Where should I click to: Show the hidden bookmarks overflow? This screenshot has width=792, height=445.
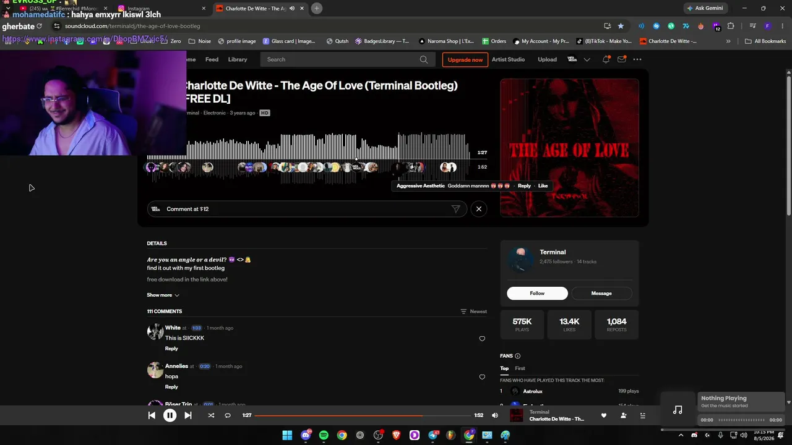tap(728, 41)
